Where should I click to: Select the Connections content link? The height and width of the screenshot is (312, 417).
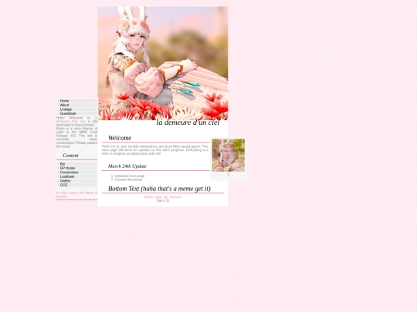[x=77, y=173]
